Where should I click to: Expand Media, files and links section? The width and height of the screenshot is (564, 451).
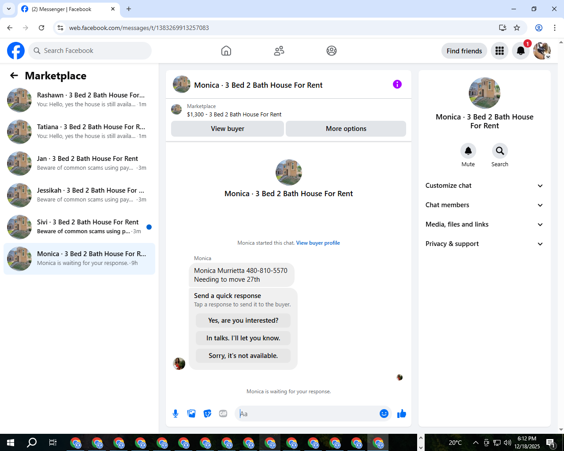(485, 224)
